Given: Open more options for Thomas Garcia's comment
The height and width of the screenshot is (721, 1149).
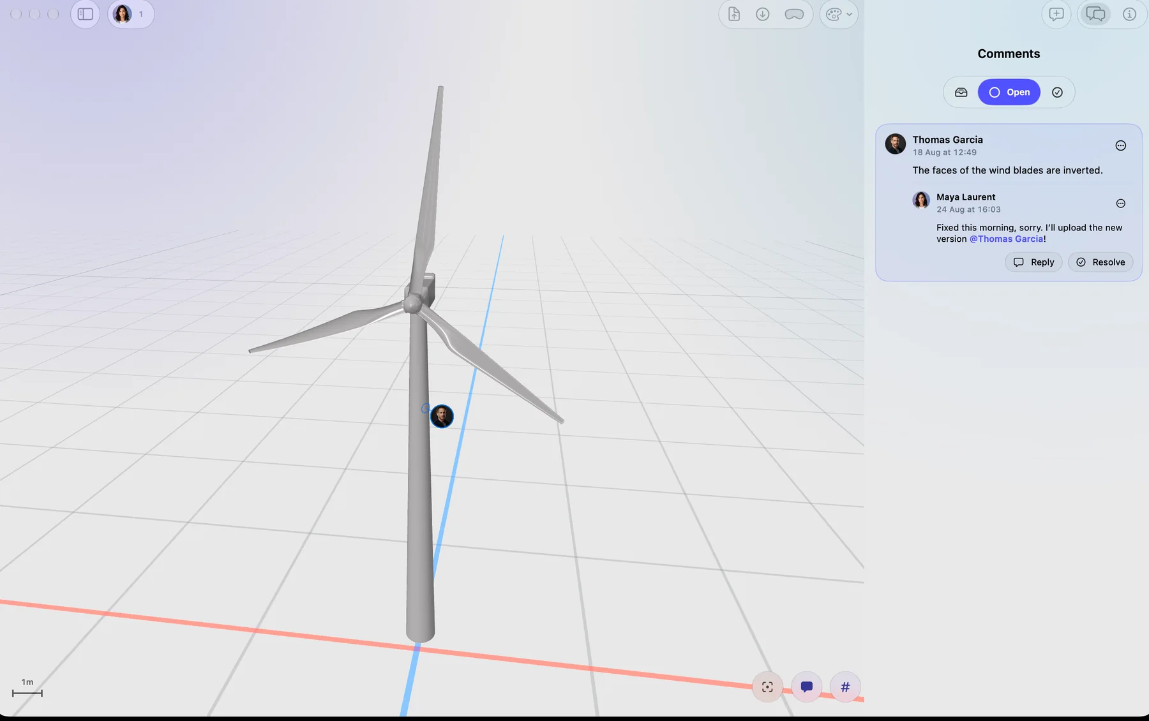Looking at the screenshot, I should pyautogui.click(x=1121, y=145).
